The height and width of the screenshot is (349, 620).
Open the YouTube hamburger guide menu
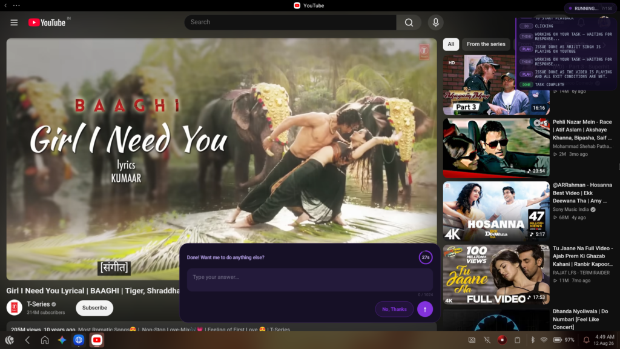click(x=14, y=22)
